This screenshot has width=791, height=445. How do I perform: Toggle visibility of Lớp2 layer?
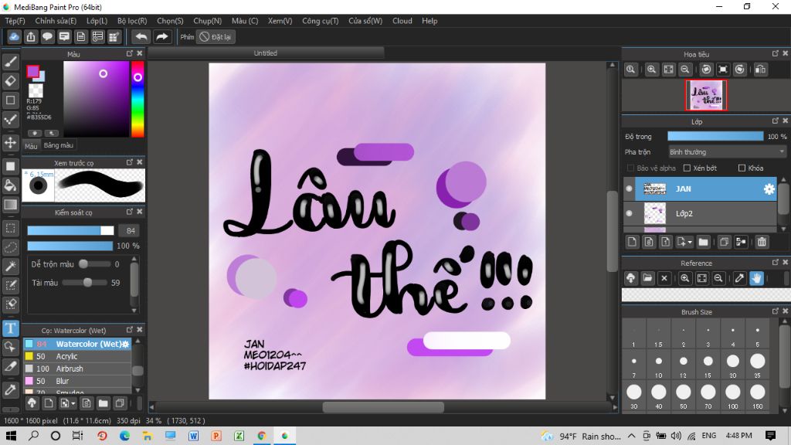click(x=629, y=213)
